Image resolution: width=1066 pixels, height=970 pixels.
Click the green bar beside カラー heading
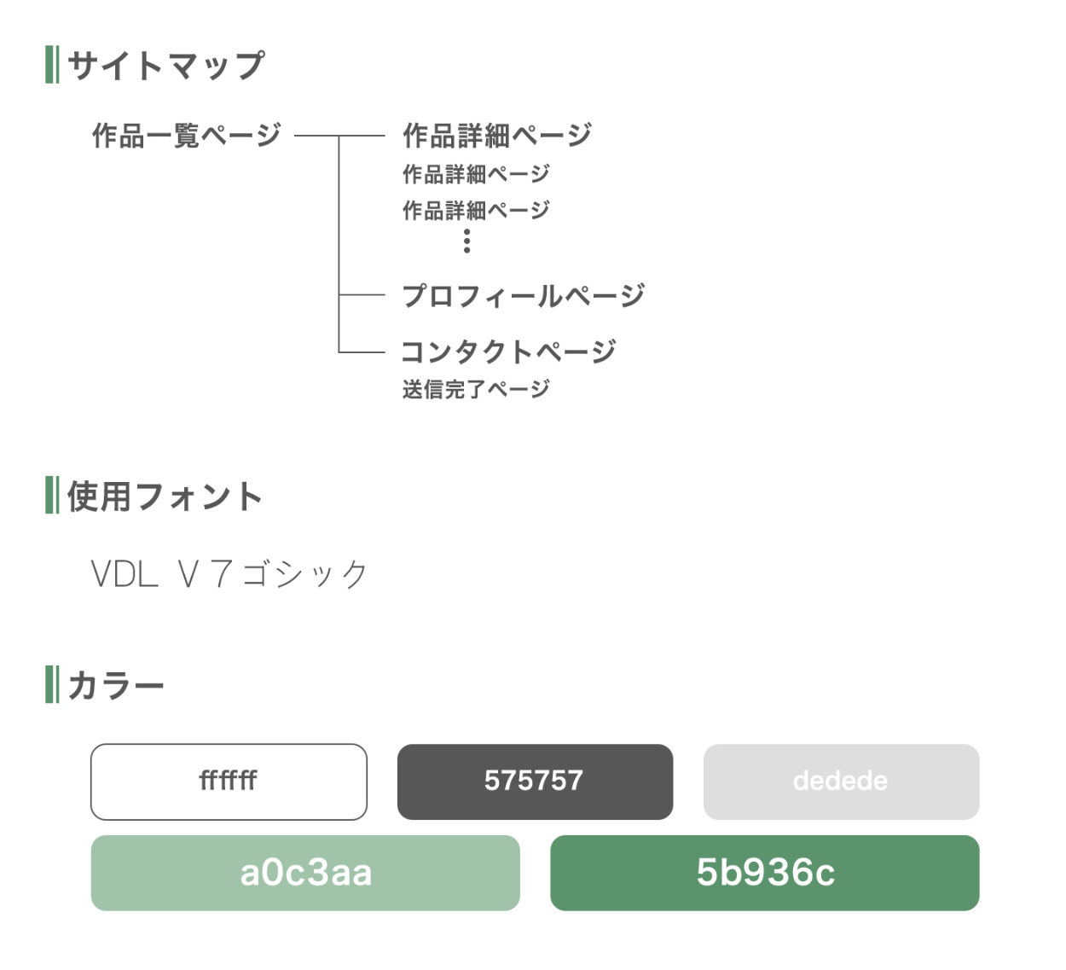52,684
